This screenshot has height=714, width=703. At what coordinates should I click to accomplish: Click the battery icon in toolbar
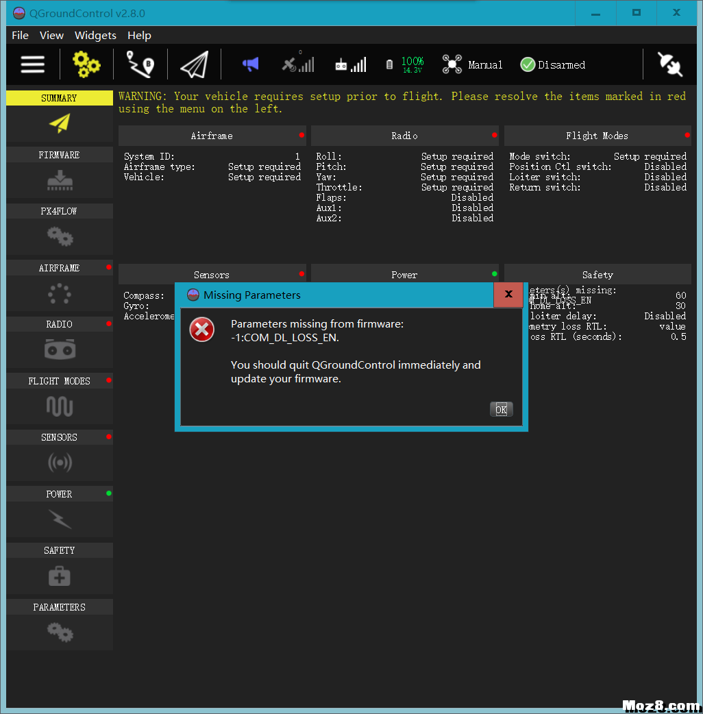[389, 64]
